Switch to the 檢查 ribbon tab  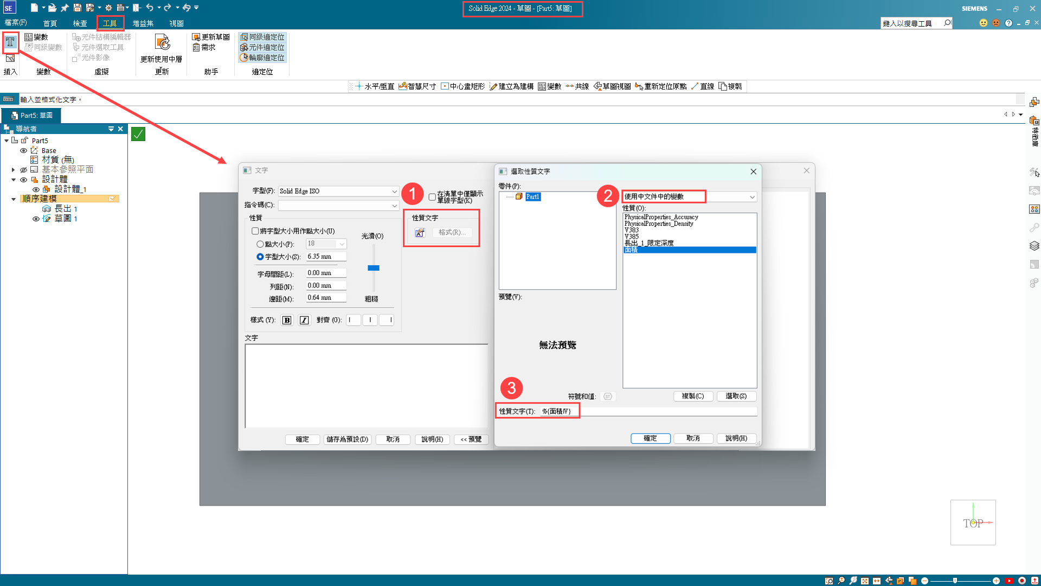80,23
